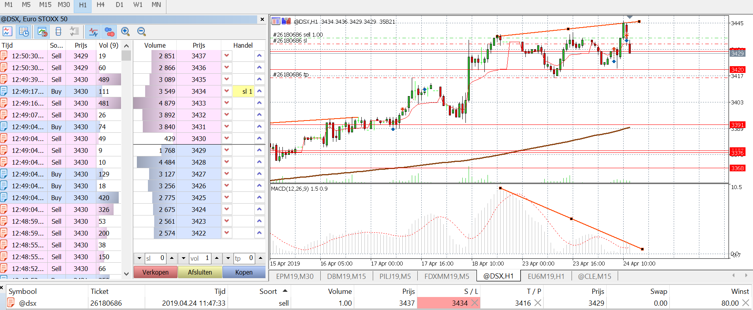Click the 12:49:17 Buy row deal icon
The width and height of the screenshot is (753, 310).
tap(4, 91)
